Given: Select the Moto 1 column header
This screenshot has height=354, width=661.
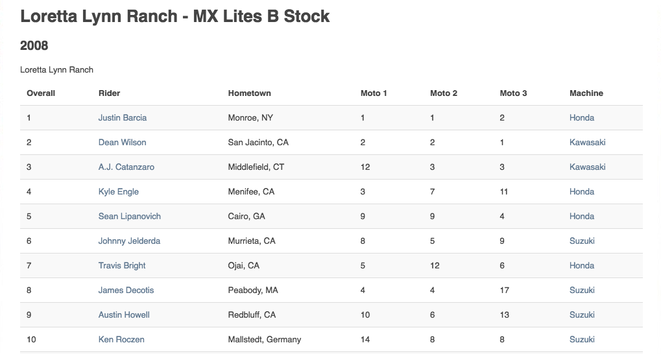Looking at the screenshot, I should (x=374, y=93).
